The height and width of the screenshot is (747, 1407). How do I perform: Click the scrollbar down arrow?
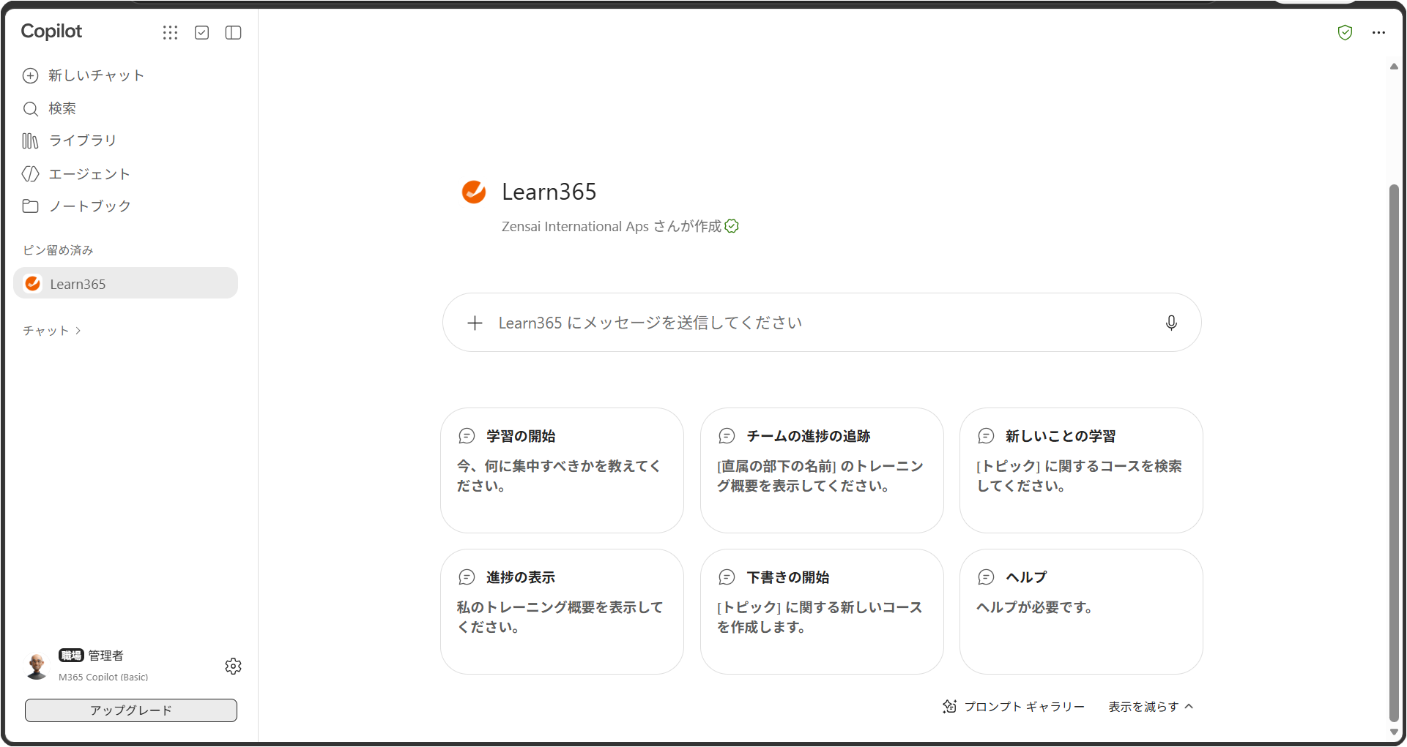[x=1394, y=732]
